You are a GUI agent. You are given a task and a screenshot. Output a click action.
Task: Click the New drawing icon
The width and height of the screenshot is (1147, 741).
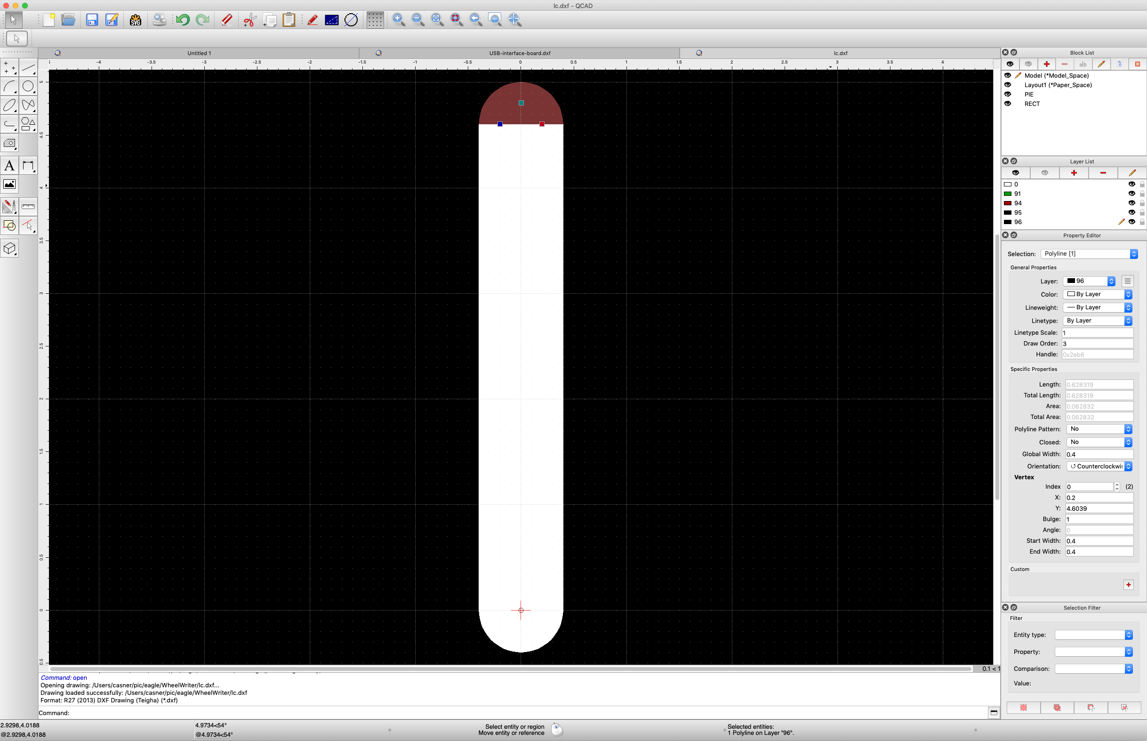pos(48,20)
